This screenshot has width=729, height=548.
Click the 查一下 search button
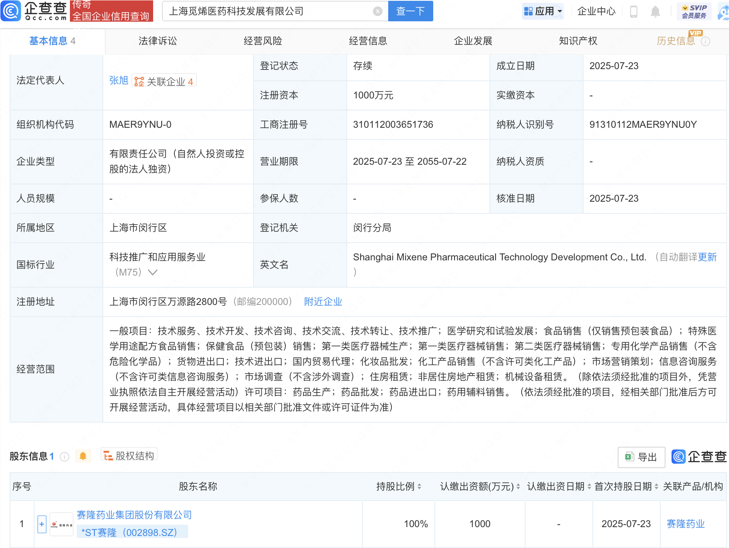410,11
